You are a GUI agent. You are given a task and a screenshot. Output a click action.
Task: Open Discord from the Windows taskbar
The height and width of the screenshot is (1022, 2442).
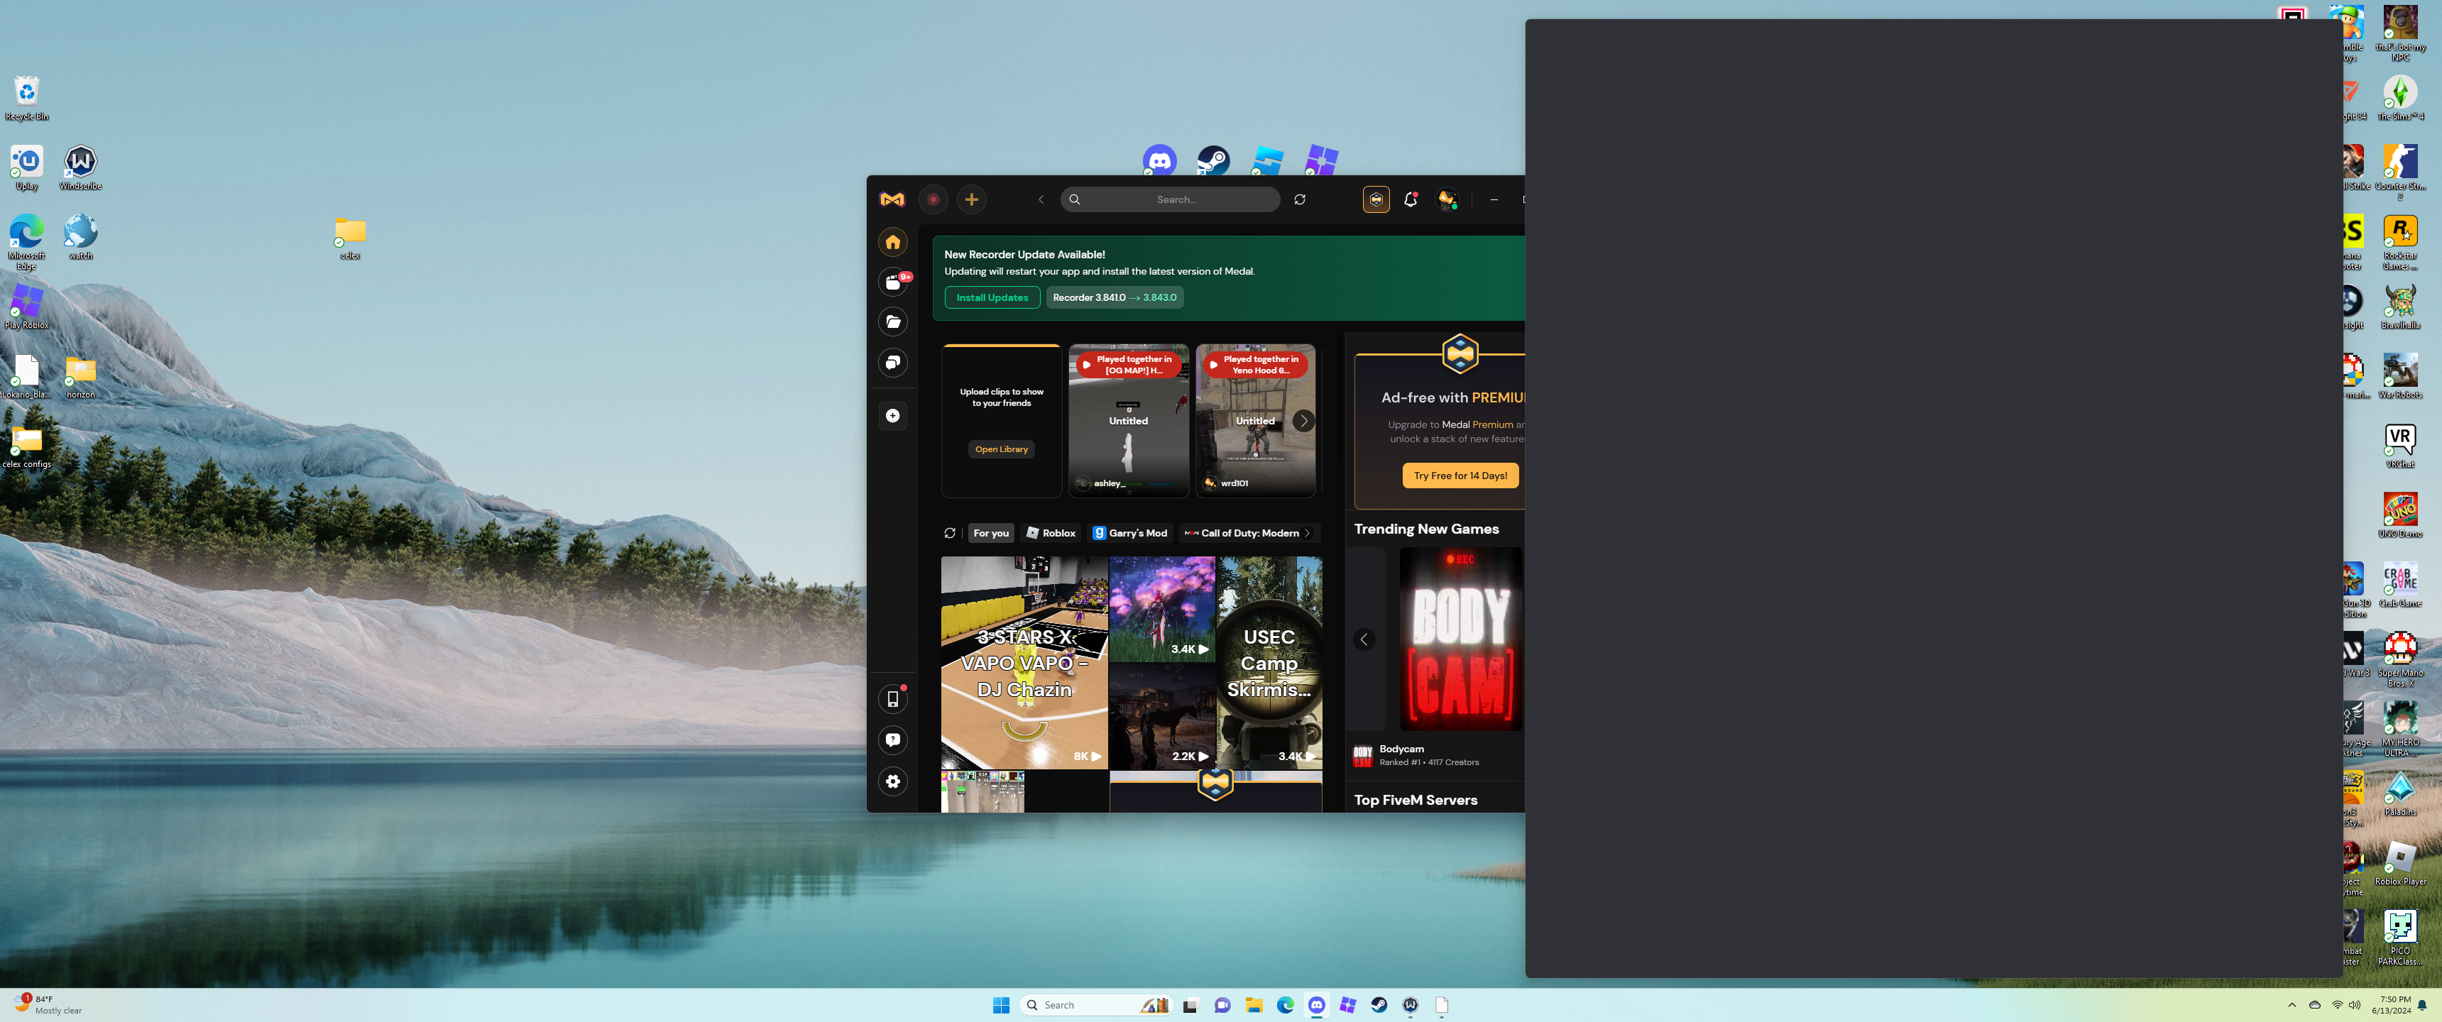pos(1316,1005)
